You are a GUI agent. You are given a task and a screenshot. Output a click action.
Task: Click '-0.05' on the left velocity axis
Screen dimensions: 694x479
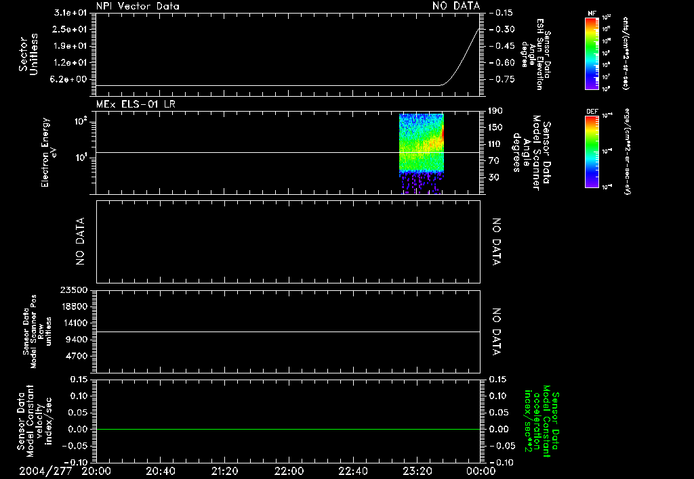76,446
